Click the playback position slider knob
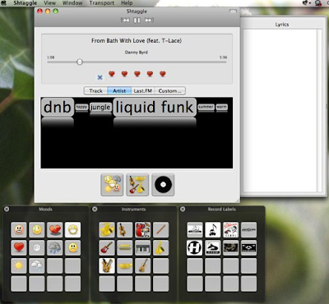Image resolution: width=329 pixels, height=304 pixels. point(80,62)
